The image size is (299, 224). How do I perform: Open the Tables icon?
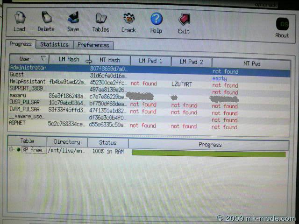(x=101, y=19)
